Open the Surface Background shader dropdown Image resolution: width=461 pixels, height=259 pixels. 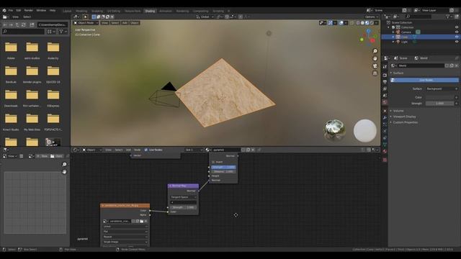point(442,88)
